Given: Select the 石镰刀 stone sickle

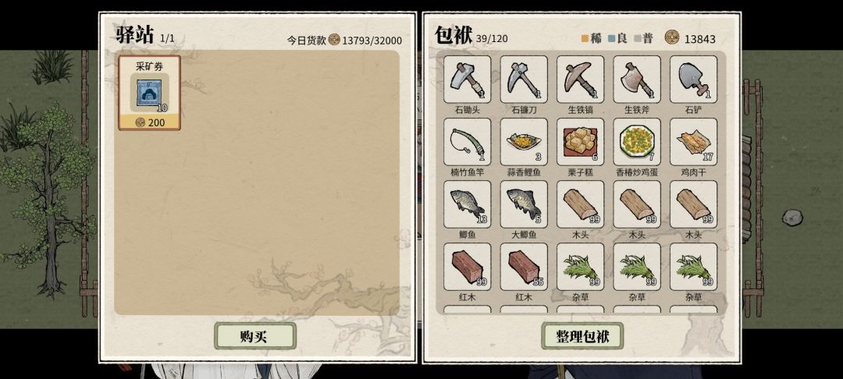Looking at the screenshot, I should 524,80.
